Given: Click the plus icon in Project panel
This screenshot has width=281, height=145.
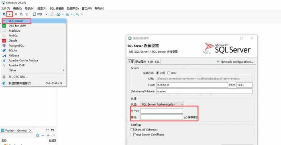Looking at the screenshot, I should (x=48, y=136).
